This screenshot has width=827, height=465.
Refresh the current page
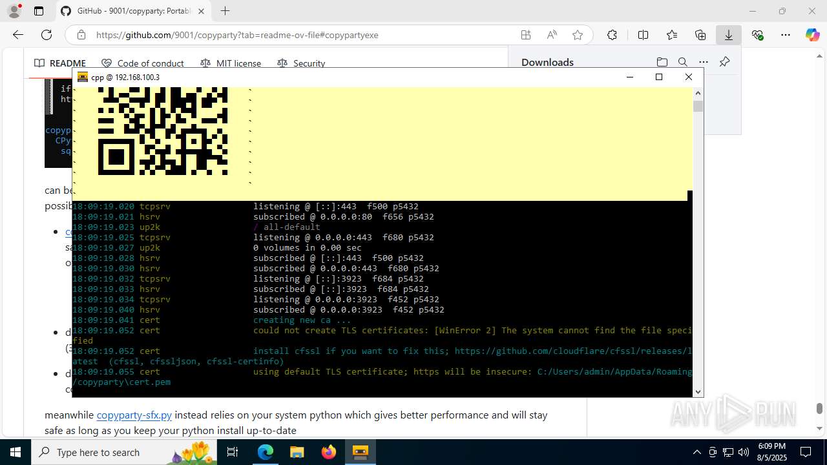[47, 35]
